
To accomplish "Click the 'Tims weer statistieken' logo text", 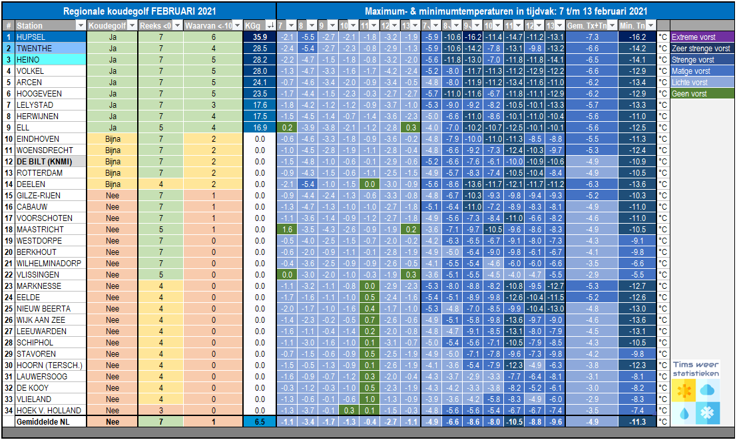I will click(x=696, y=369).
